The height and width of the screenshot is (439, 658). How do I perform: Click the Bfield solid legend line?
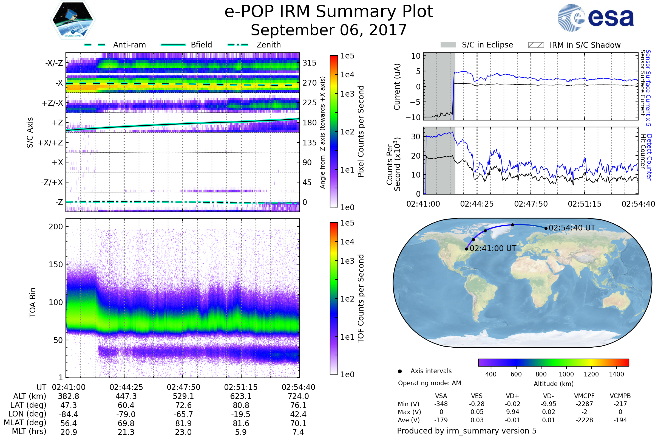tap(173, 45)
